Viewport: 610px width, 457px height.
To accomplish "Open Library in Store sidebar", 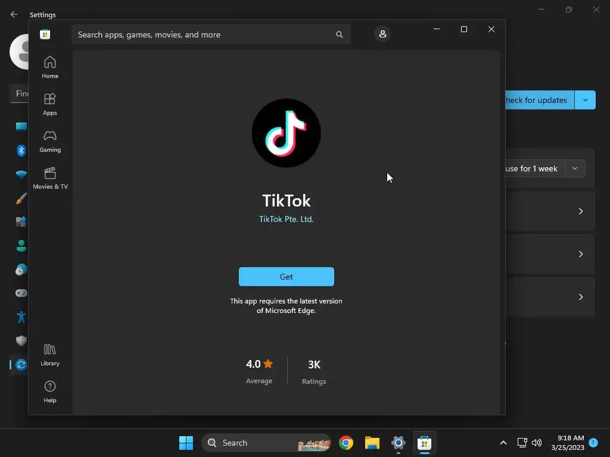I will tap(50, 355).
